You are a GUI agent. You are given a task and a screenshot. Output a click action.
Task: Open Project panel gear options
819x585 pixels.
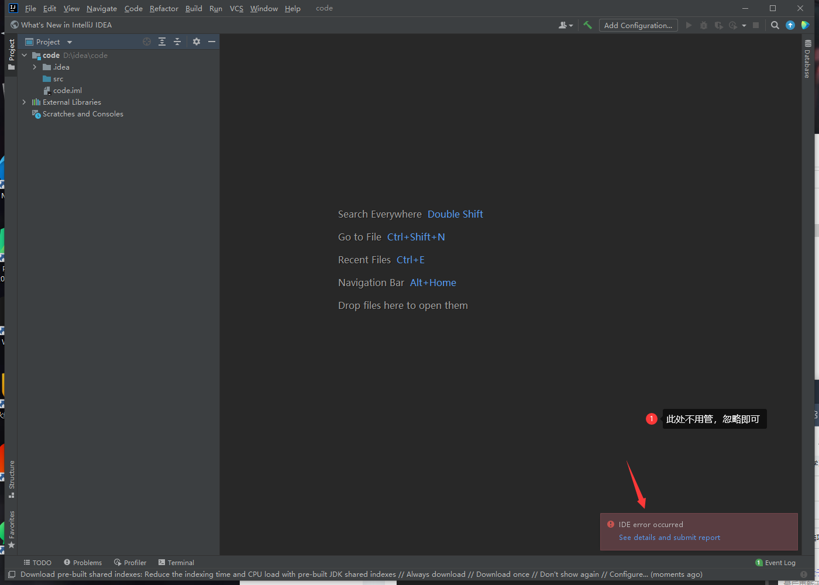click(x=197, y=42)
